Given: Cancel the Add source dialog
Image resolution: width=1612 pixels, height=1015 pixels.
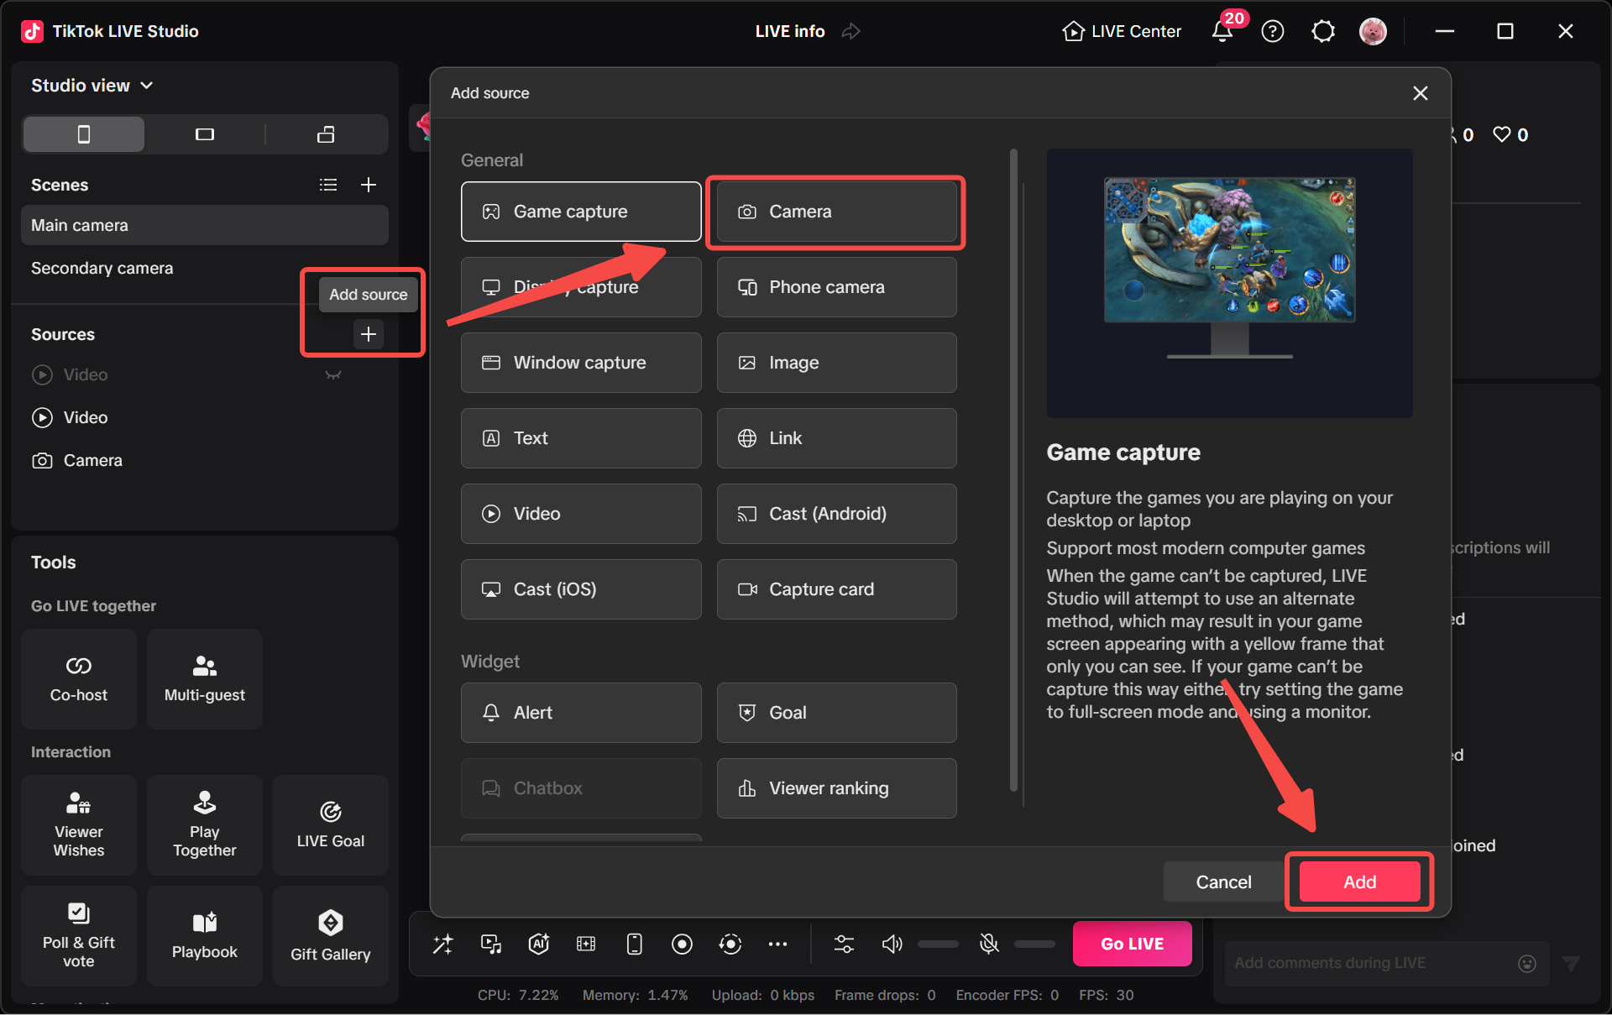Looking at the screenshot, I should 1223,882.
